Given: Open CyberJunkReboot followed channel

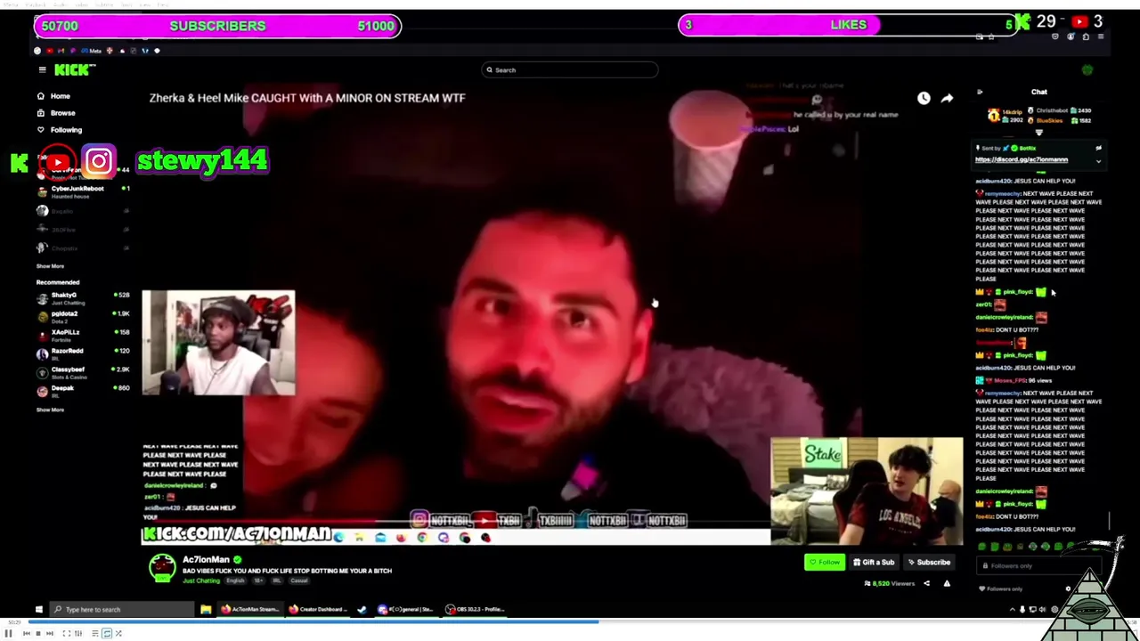Looking at the screenshot, I should (84, 191).
